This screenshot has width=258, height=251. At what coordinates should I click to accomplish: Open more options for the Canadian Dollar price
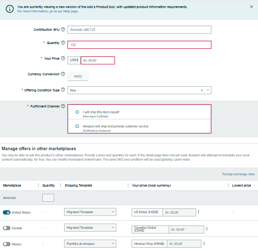click(x=207, y=229)
